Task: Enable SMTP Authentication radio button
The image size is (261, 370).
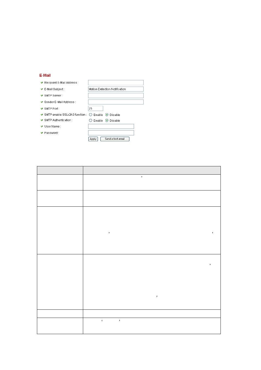Action: (x=91, y=121)
